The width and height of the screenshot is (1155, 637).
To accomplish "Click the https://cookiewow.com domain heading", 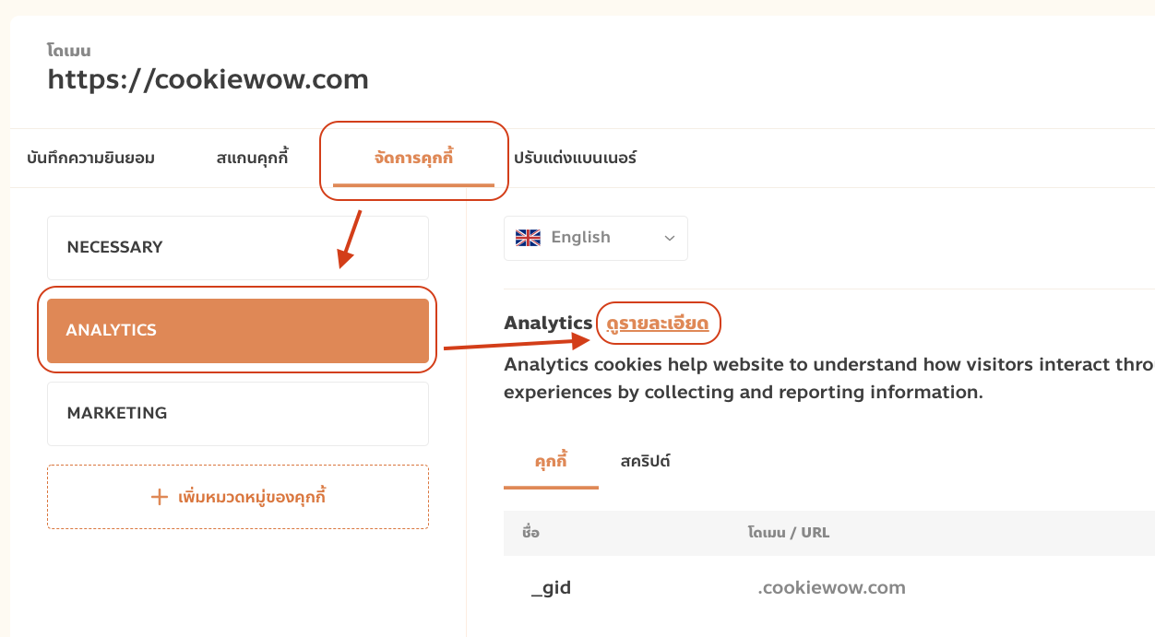I will pyautogui.click(x=208, y=79).
